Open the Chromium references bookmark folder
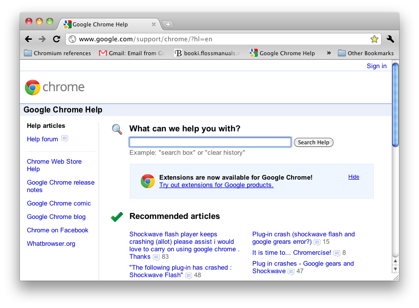 point(57,53)
